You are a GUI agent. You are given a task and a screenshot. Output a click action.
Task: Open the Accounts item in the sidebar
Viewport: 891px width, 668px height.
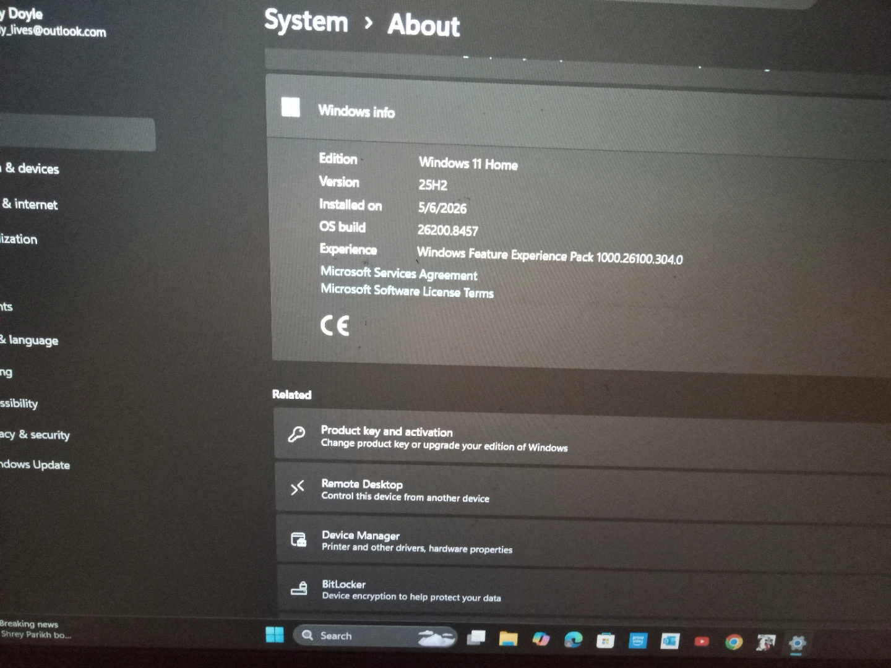tap(6, 306)
